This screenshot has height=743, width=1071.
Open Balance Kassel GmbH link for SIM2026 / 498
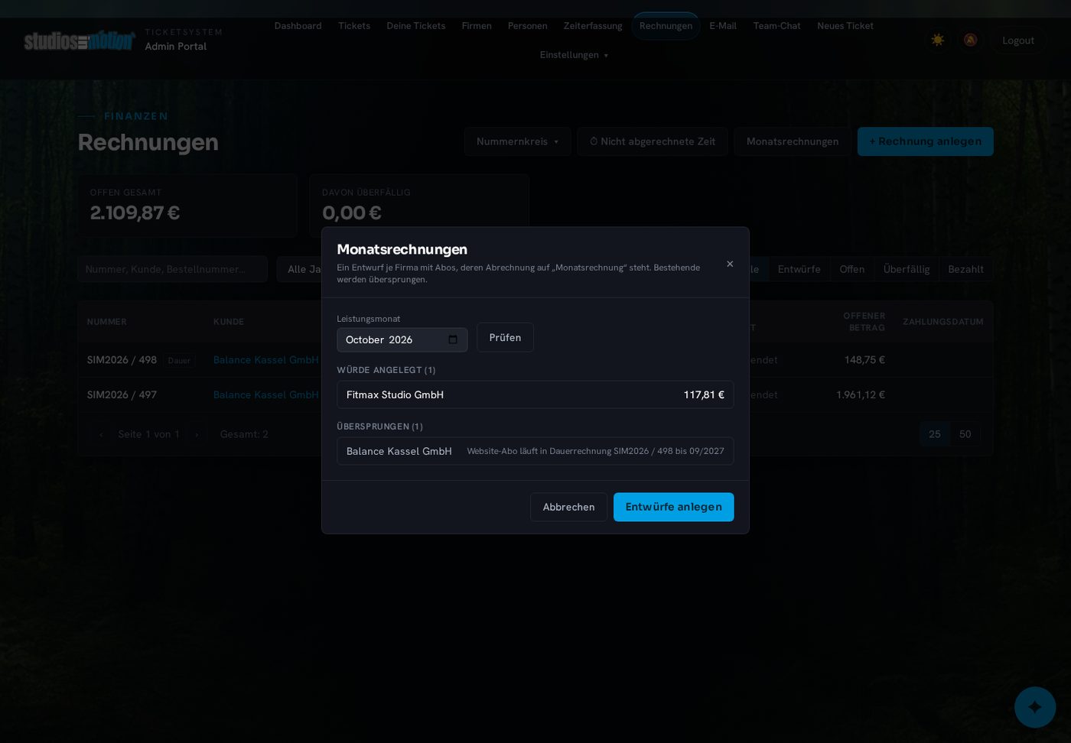pyautogui.click(x=266, y=360)
